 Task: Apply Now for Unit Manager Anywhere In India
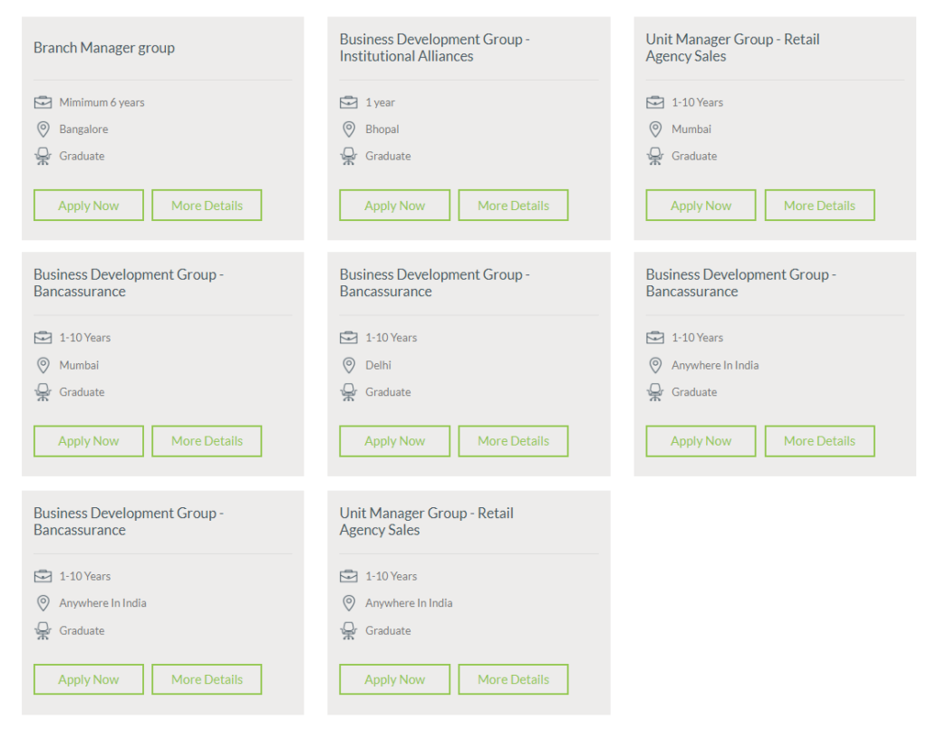tap(394, 679)
